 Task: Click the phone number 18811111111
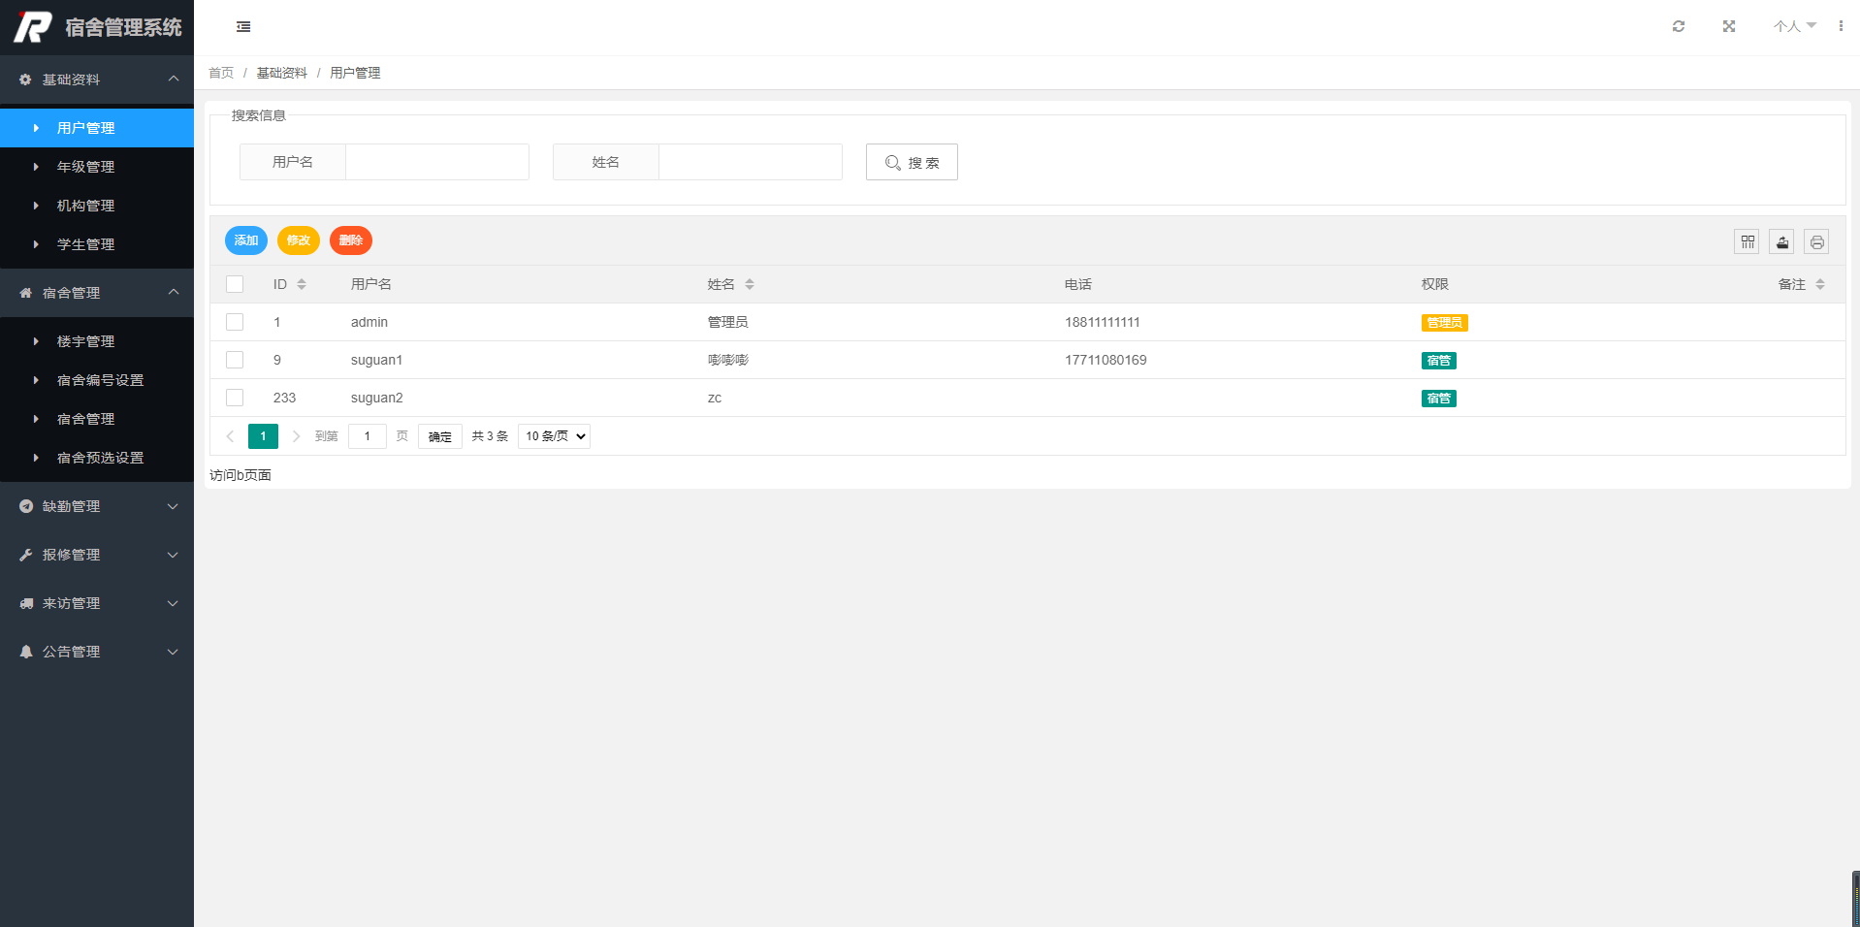1103,322
